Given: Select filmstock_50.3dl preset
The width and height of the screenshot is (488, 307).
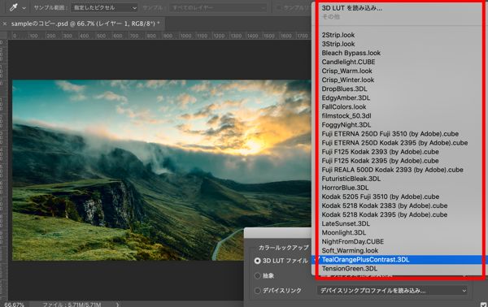Looking at the screenshot, I should point(346,116).
